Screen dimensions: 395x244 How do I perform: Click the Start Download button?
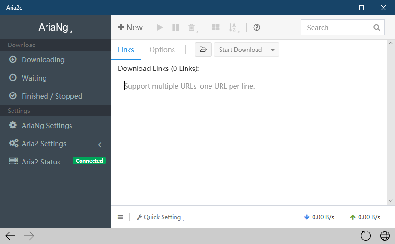click(240, 49)
